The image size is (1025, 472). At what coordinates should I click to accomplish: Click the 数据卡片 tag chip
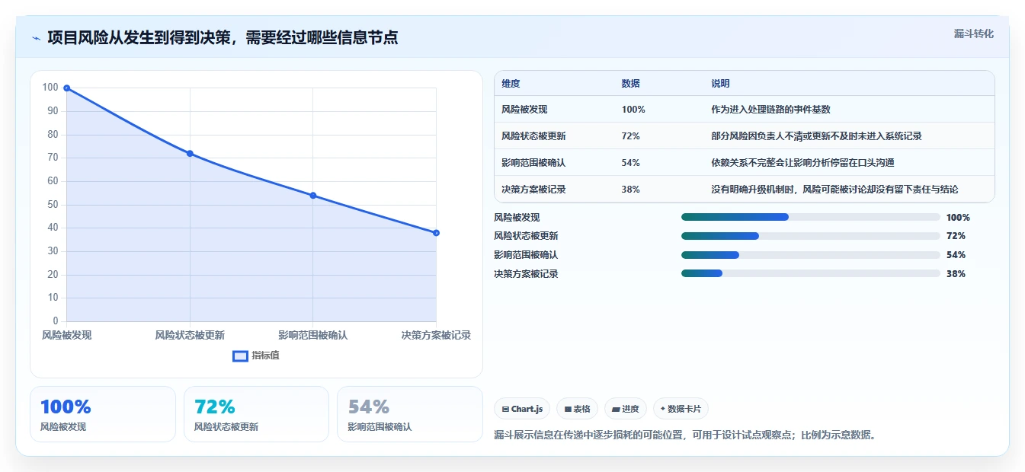[x=681, y=409]
